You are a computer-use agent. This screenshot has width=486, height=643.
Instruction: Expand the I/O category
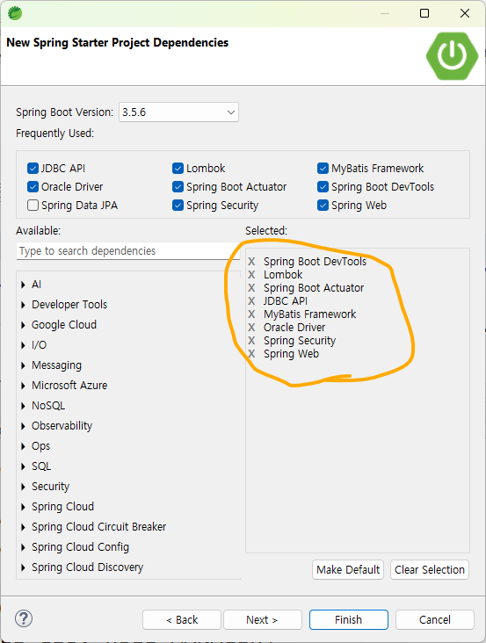tap(24, 345)
